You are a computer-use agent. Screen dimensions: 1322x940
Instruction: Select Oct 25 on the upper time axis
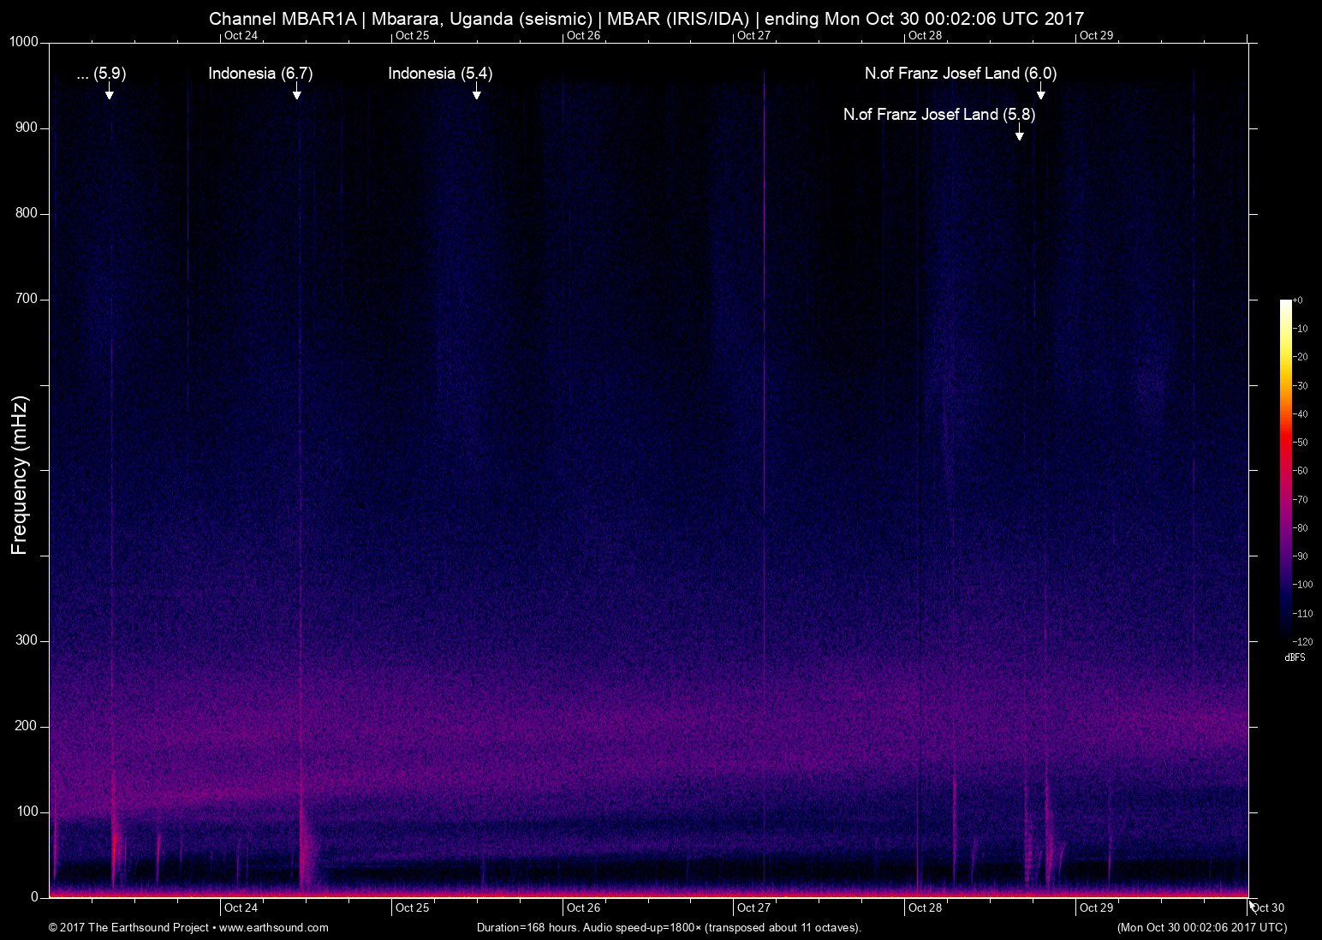[412, 35]
